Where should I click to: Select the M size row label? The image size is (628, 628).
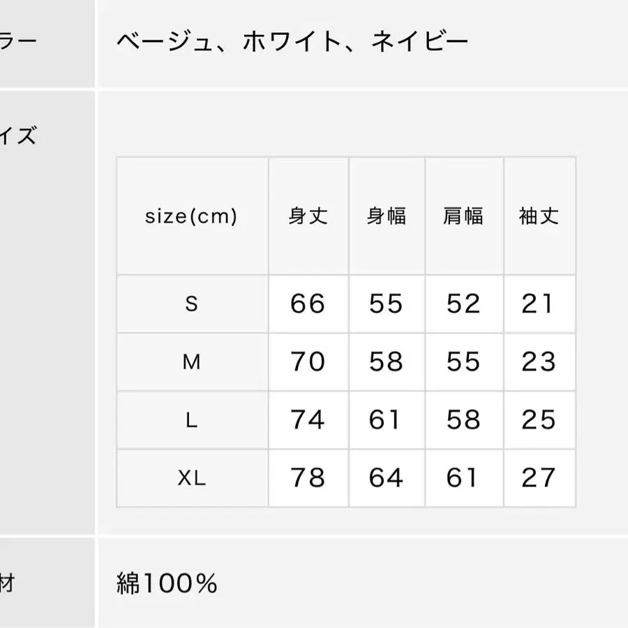point(192,362)
